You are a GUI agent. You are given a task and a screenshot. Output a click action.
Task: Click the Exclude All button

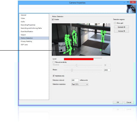(x=122, y=27)
